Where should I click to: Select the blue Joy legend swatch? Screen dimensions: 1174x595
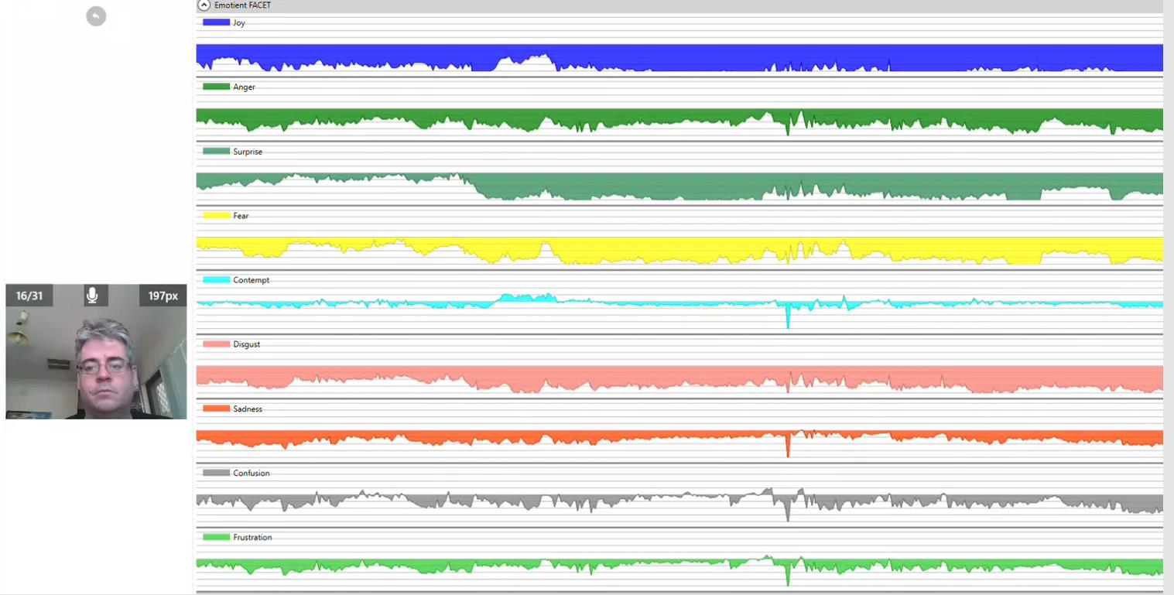(216, 22)
